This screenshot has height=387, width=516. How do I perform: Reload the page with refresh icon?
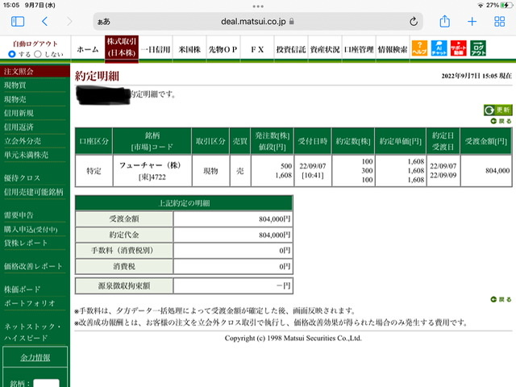click(x=414, y=22)
